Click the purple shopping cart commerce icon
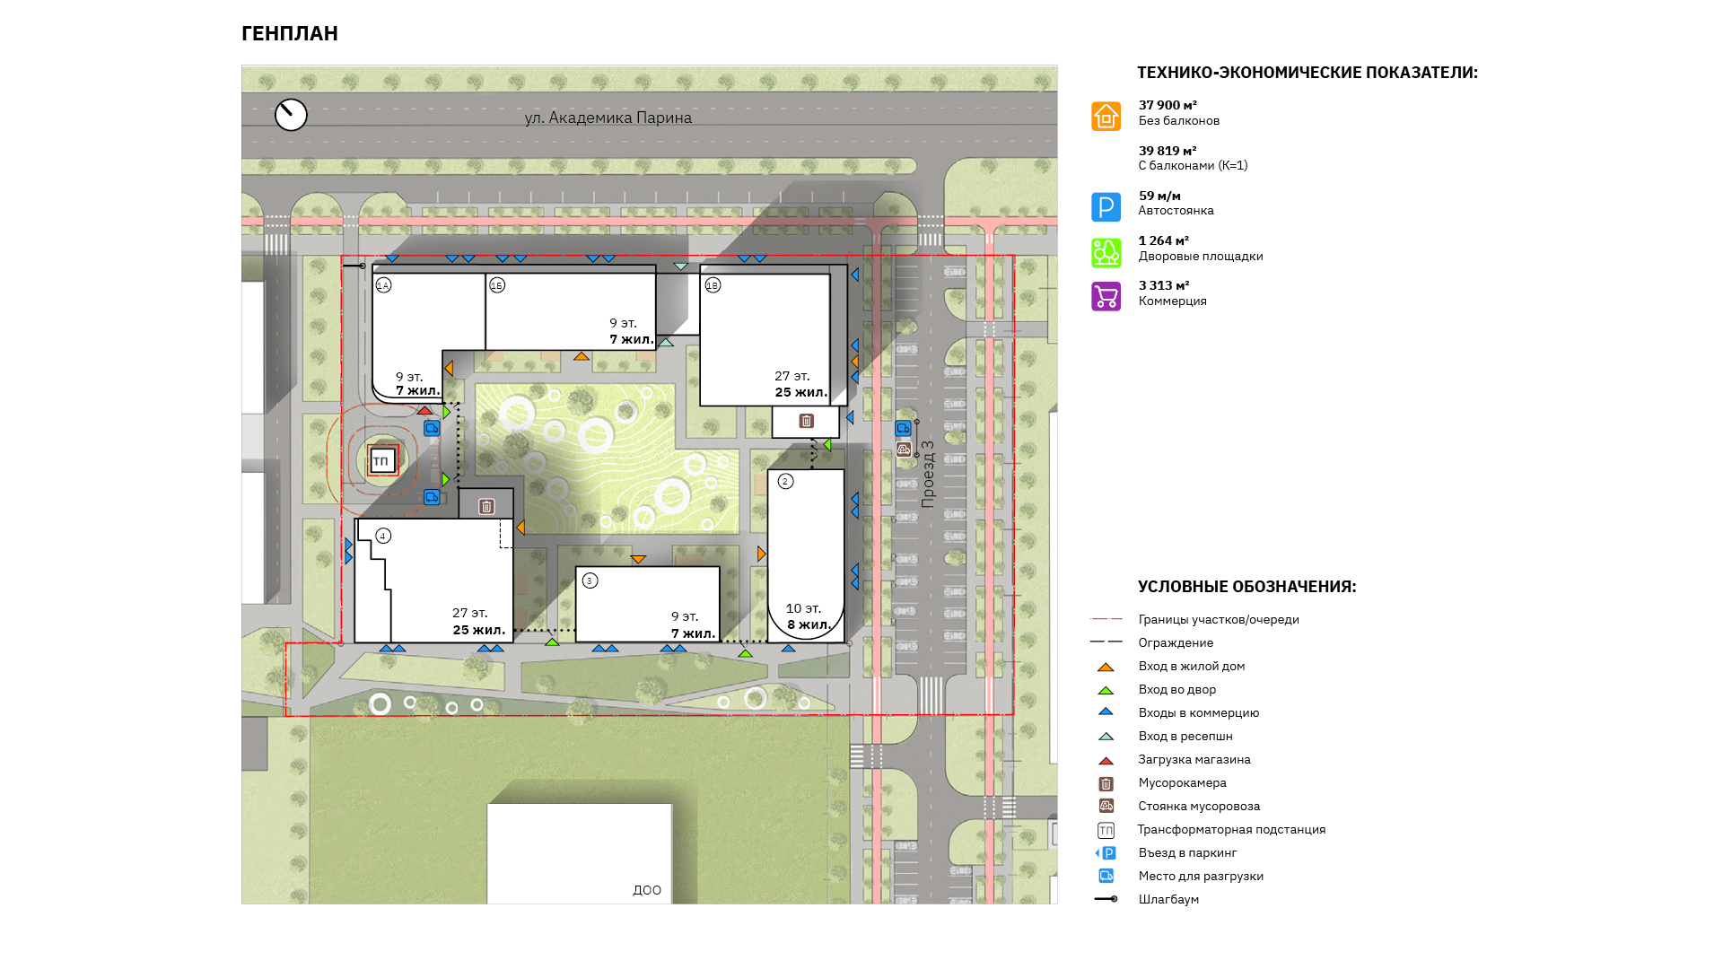 1106,297
